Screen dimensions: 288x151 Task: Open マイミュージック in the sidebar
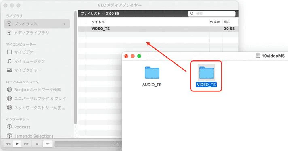click(30, 61)
